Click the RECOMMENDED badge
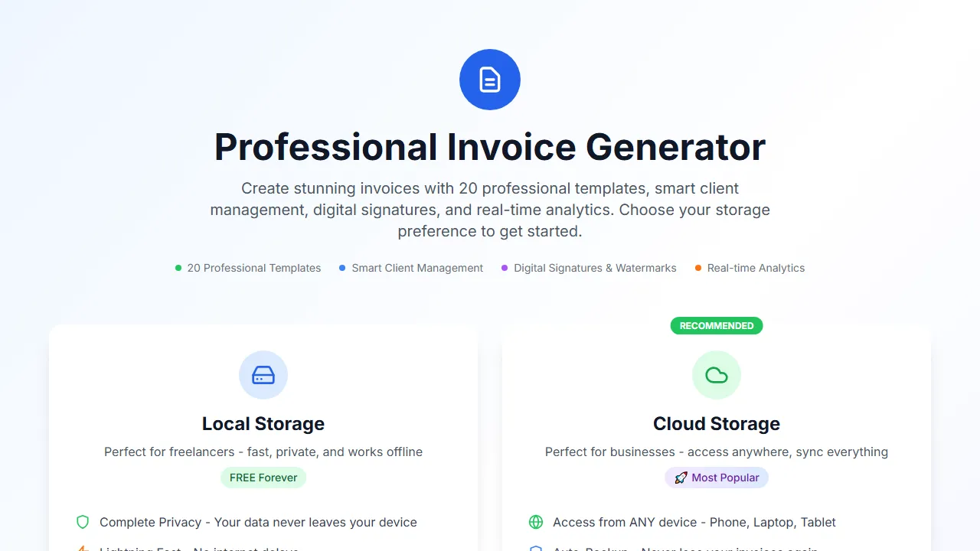980x551 pixels. pyautogui.click(x=717, y=325)
